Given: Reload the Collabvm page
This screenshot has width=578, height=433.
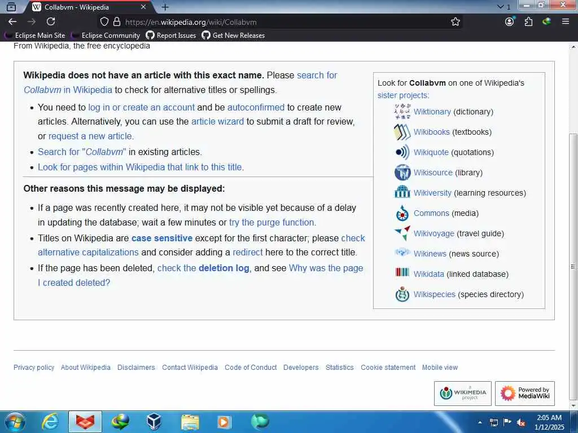Looking at the screenshot, I should tap(50, 22).
